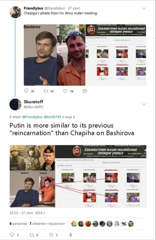Screen dimensions: 156x240
Task: Like the Friendlybus tweet
Action: [65, 91]
